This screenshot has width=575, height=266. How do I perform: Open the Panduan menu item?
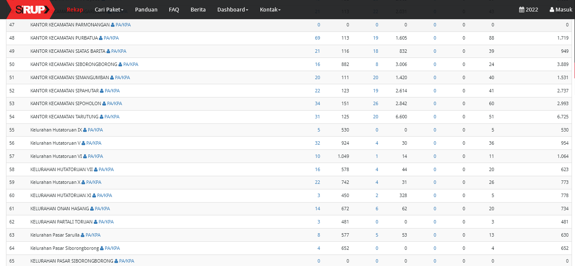coord(146,10)
